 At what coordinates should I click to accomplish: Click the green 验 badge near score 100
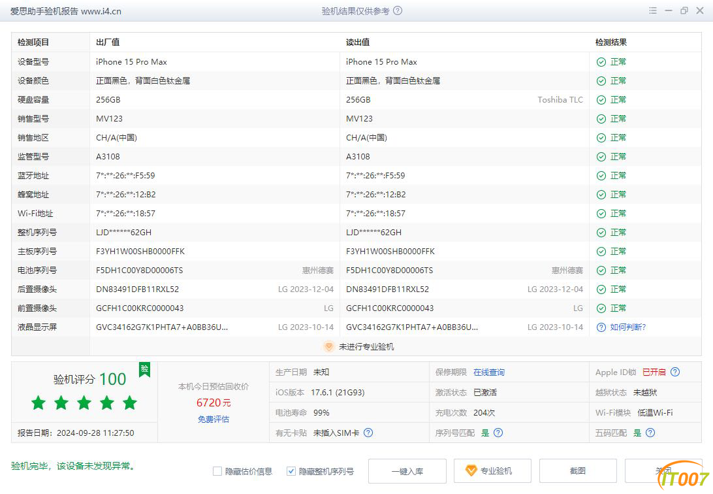point(144,369)
